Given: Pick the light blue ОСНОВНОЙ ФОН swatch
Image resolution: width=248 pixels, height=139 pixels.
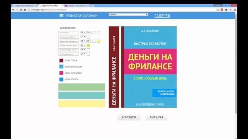Looking at the screenshot, I should pos(61,67).
